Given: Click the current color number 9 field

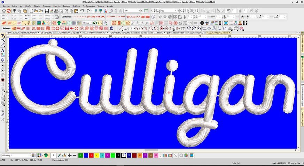Looking at the screenshot, I should [x=53, y=155].
